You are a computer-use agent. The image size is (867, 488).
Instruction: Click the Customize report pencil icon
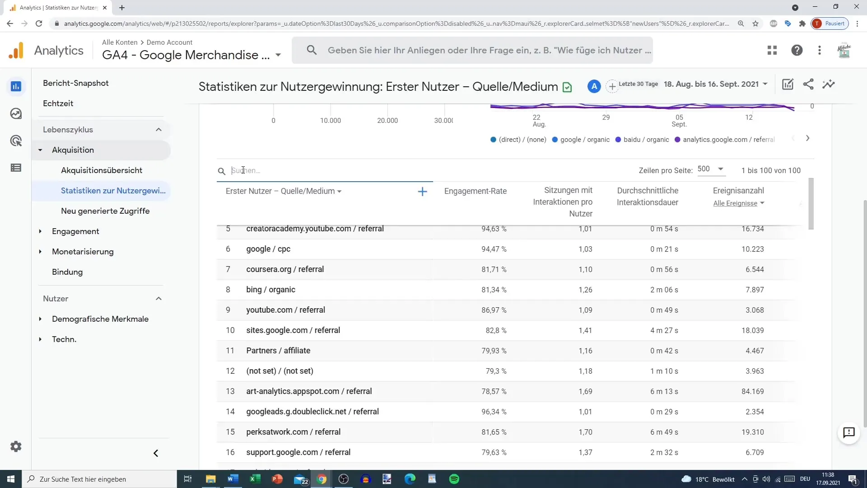[788, 84]
